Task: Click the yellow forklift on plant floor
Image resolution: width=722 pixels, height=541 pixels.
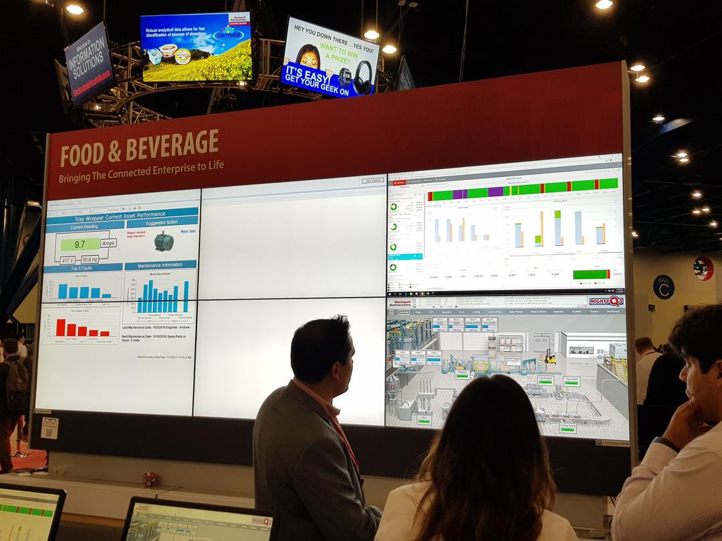Action: pos(550,357)
